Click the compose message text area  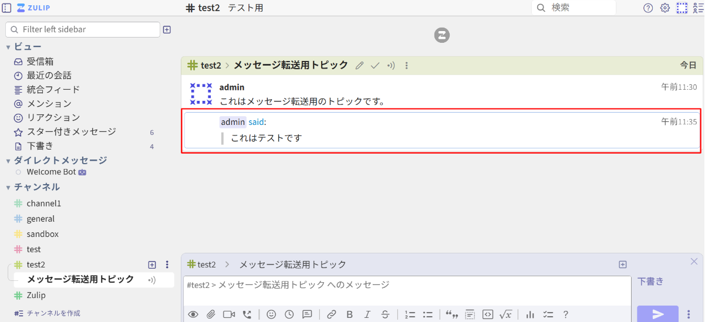click(407, 290)
